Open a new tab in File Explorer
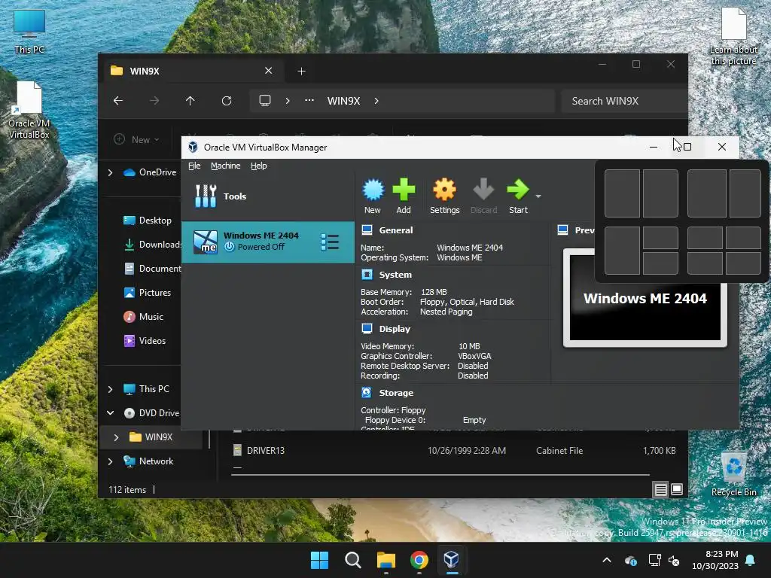This screenshot has width=771, height=578. pyautogui.click(x=301, y=71)
